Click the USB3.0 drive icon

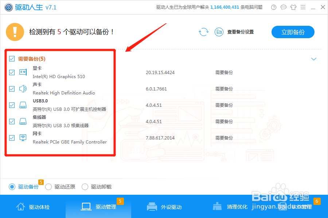point(23,105)
